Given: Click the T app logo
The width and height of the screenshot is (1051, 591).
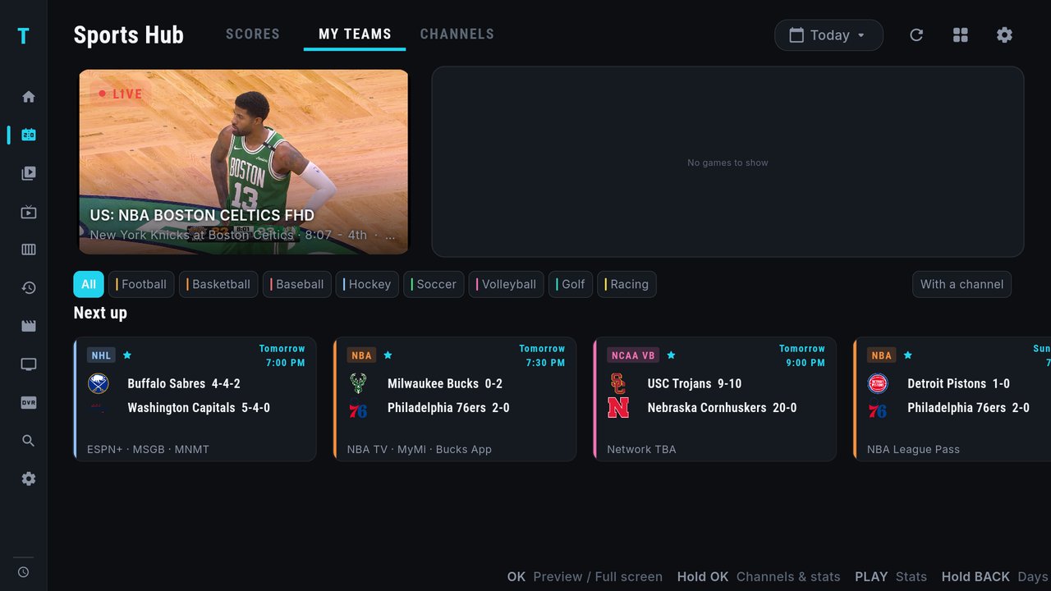Looking at the screenshot, I should (23, 36).
